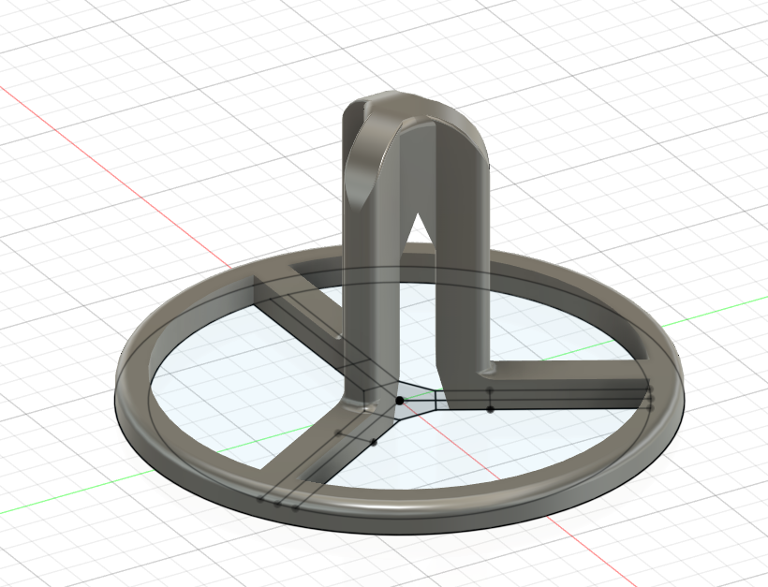Click the curved hook tip atop the post
768x587 pixels.
click(370, 157)
